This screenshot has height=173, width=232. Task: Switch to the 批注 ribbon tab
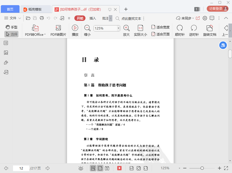(105, 18)
